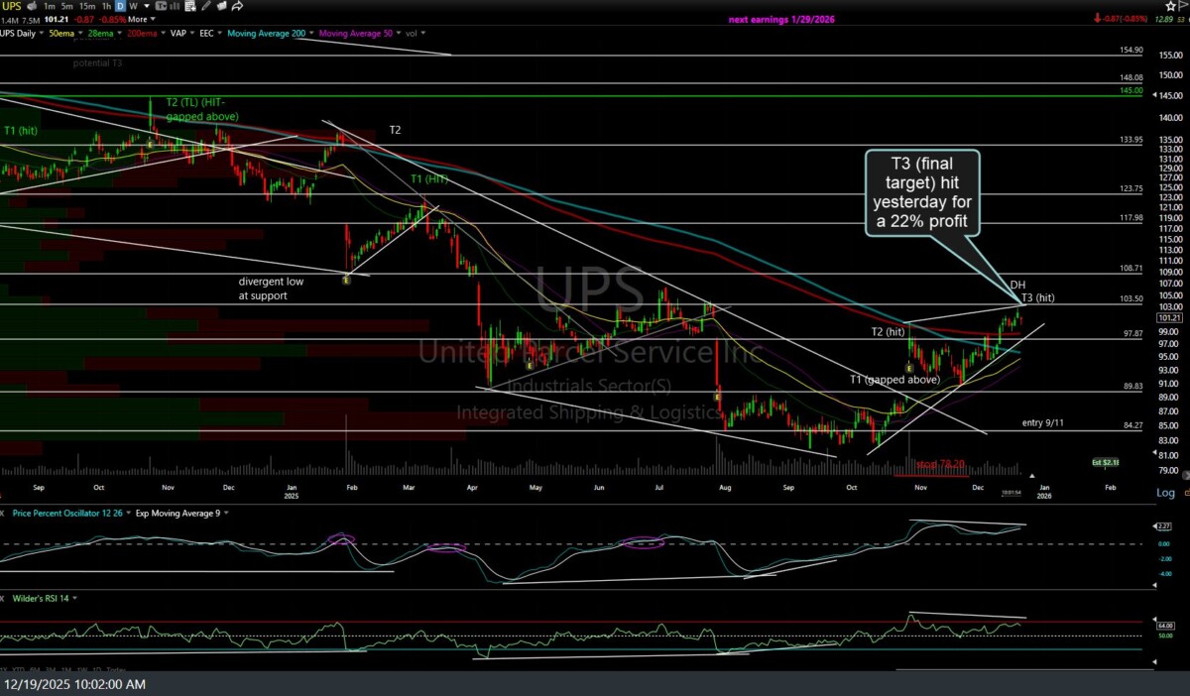Switch to the 1m timeframe
The width and height of the screenshot is (1190, 696).
coord(49,5)
